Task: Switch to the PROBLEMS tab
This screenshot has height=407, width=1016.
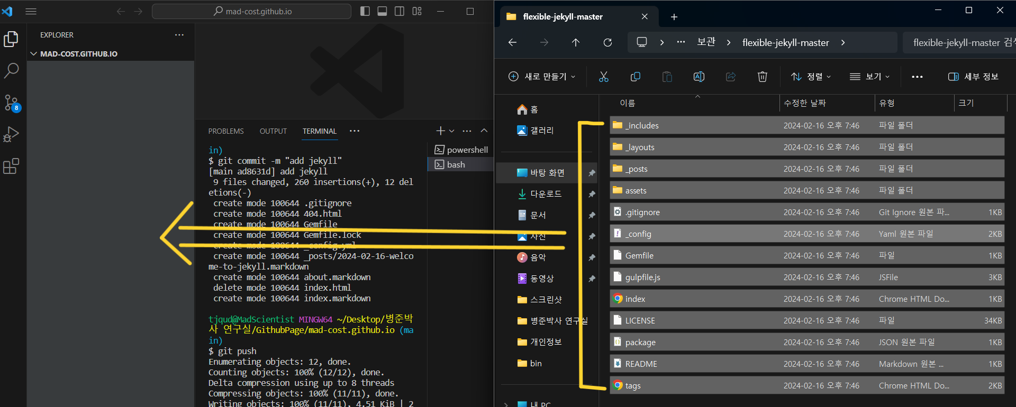Action: pyautogui.click(x=226, y=131)
